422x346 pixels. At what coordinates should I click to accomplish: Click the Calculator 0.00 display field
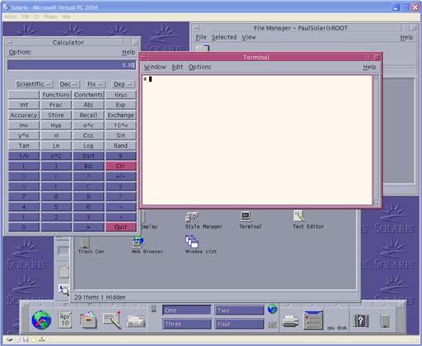coord(72,65)
